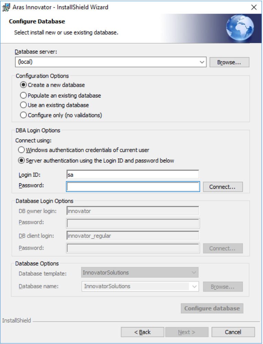This screenshot has height=344, width=263.
Task: Expand the Database name combo box
Action: pos(195,286)
